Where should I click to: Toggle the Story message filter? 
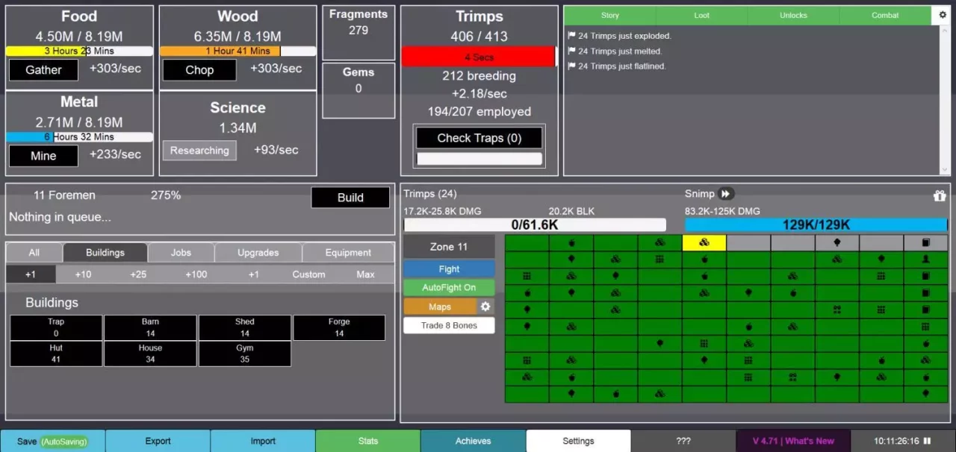[609, 15]
